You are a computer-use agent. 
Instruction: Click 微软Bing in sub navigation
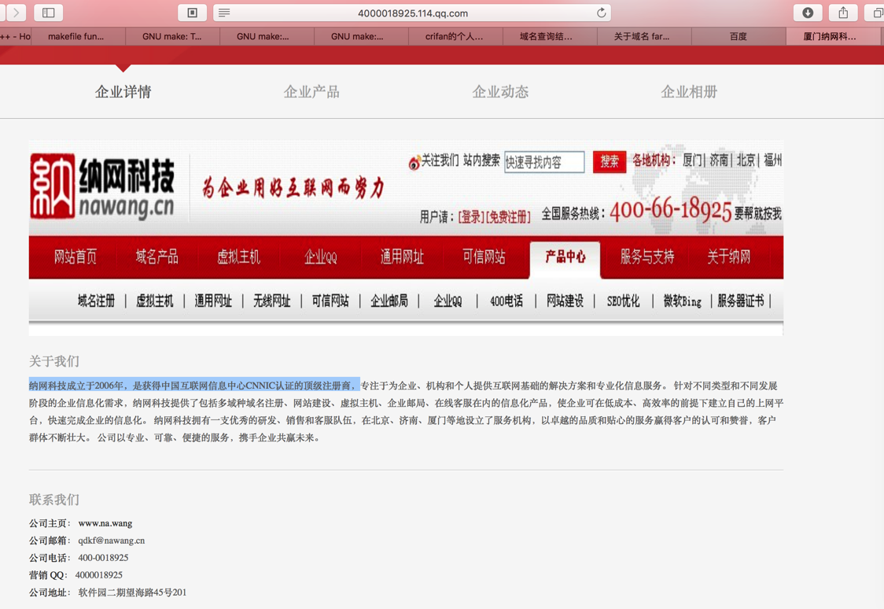[x=682, y=301]
